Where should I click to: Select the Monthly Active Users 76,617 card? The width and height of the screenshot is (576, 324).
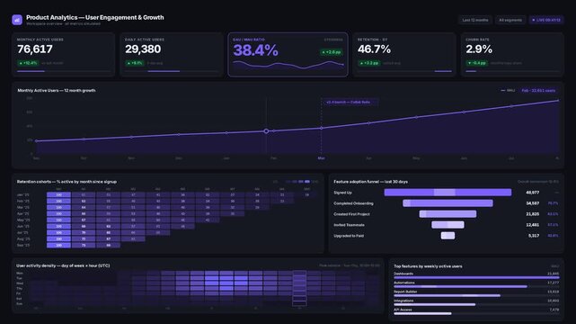click(63, 54)
